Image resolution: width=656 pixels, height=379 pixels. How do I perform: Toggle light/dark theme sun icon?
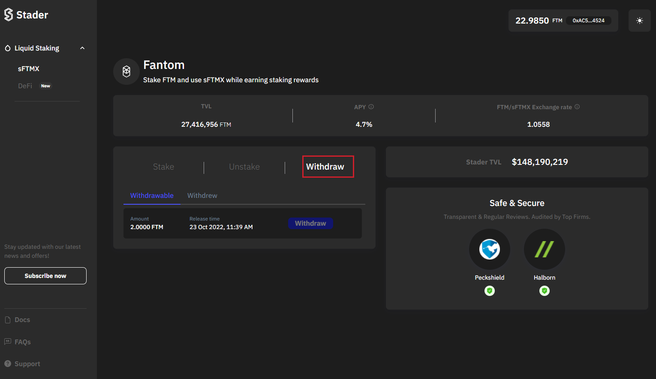click(639, 21)
